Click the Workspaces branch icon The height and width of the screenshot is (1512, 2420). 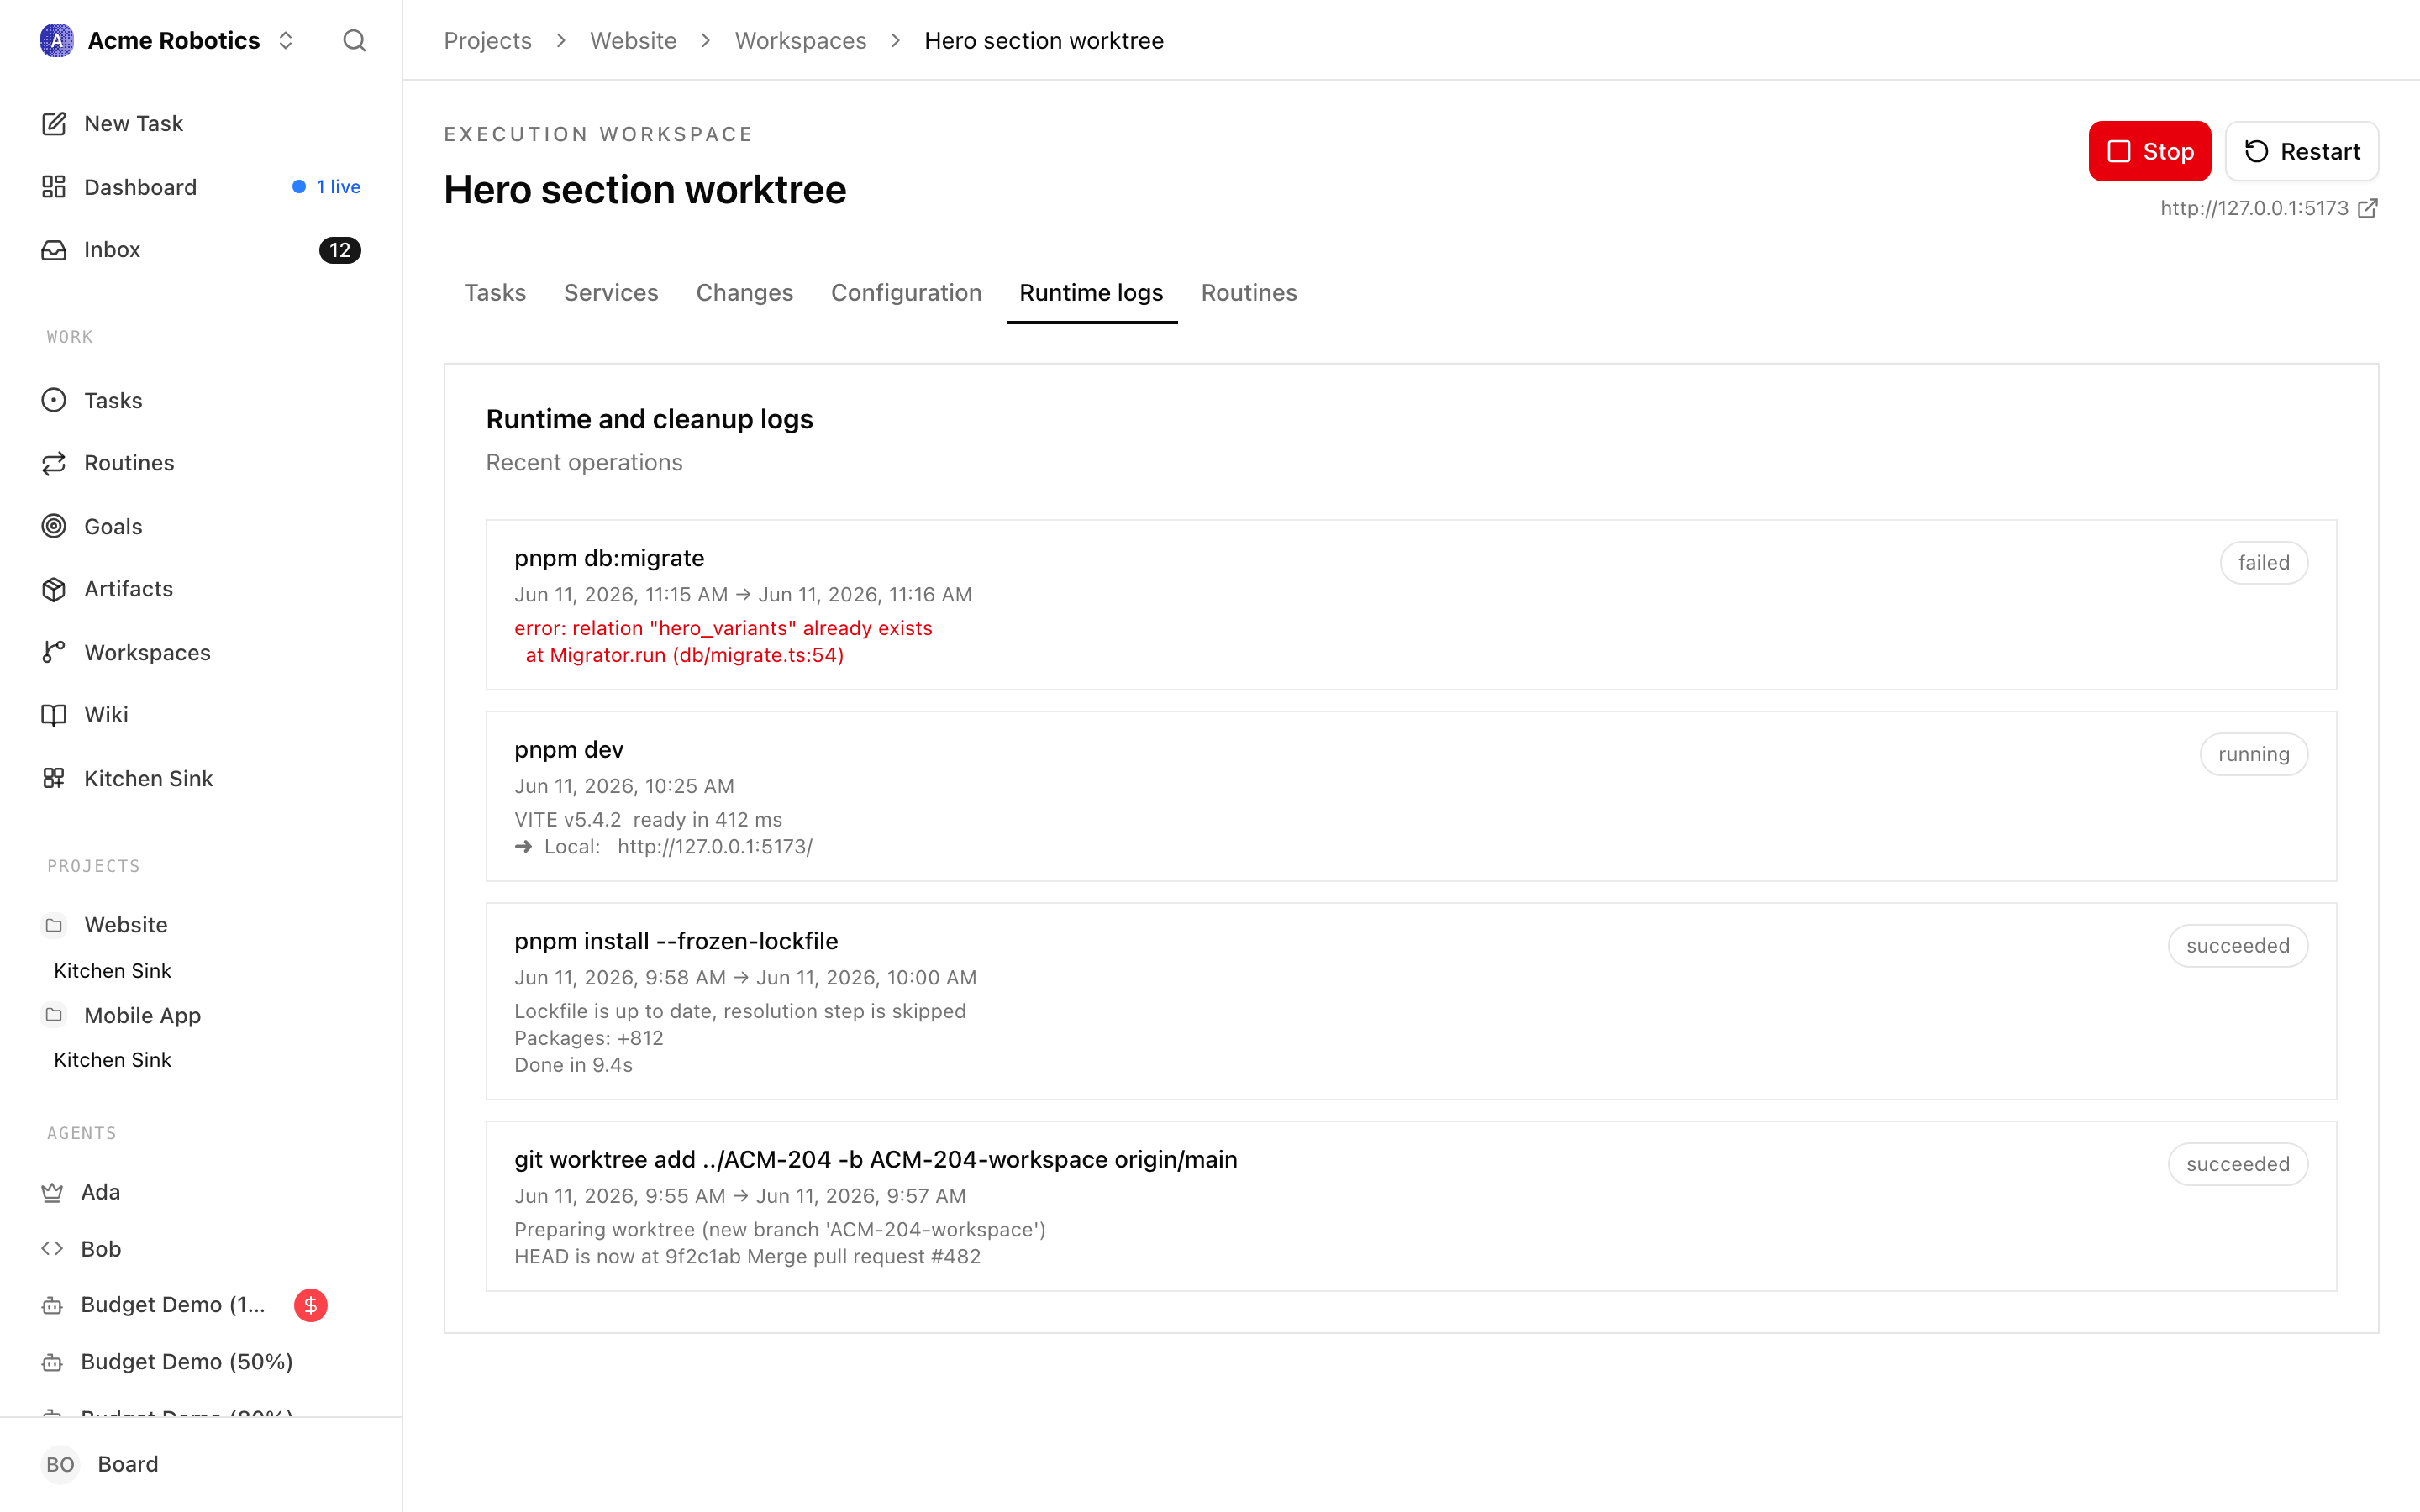click(x=54, y=652)
